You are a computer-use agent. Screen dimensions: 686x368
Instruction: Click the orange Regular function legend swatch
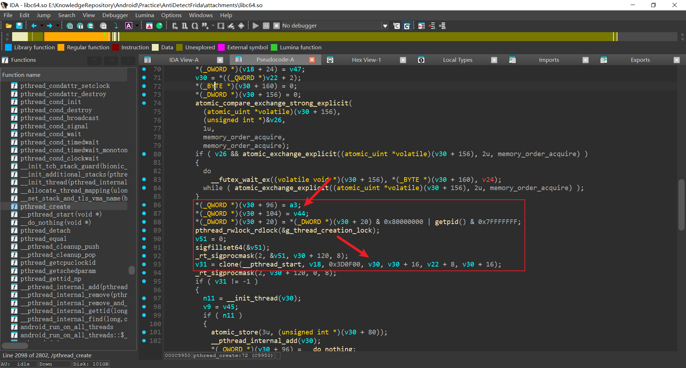pos(61,48)
